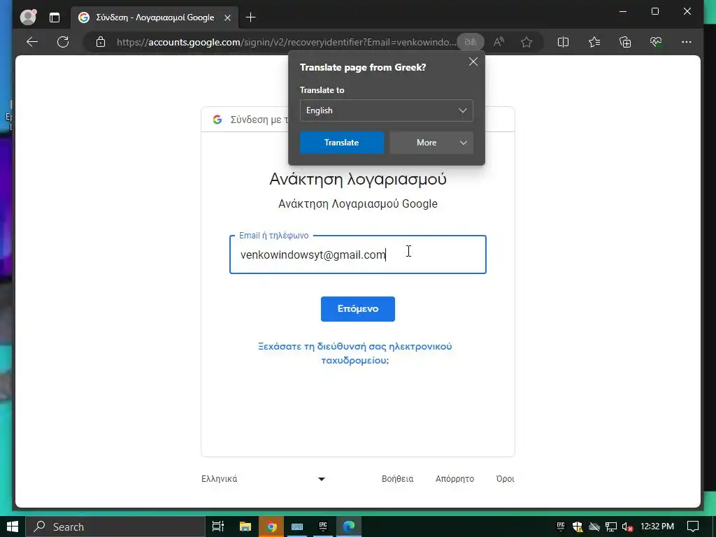Open the on-screen keyboard taskbar app

point(296,527)
